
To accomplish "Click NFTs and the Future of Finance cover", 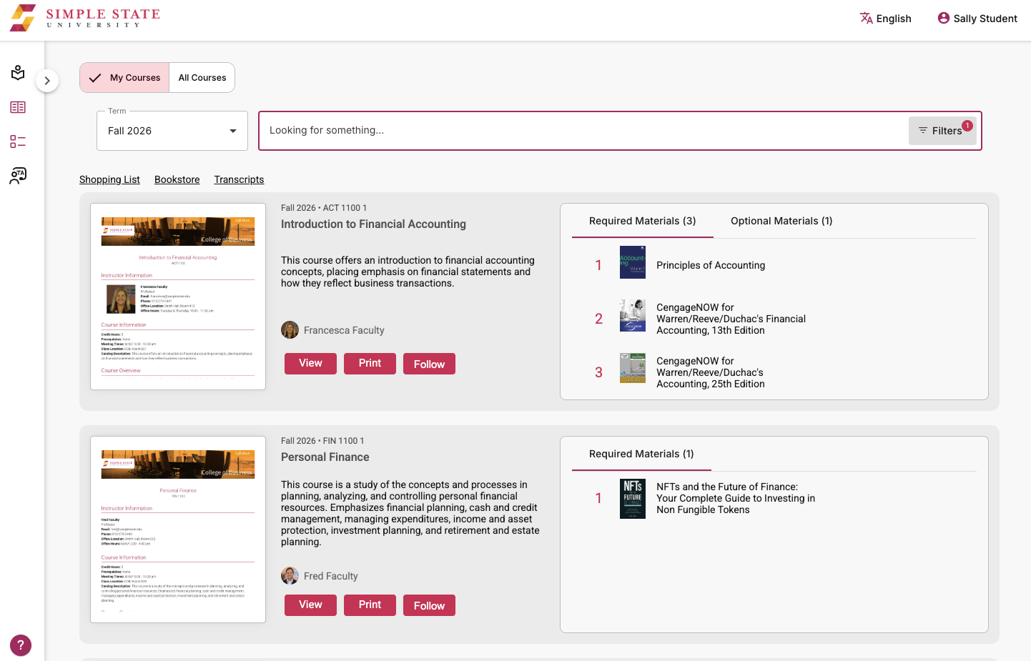I will [633, 499].
